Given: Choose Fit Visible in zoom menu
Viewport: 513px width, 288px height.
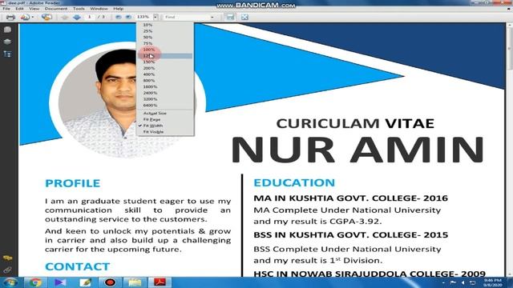Looking at the screenshot, I should point(165,132).
